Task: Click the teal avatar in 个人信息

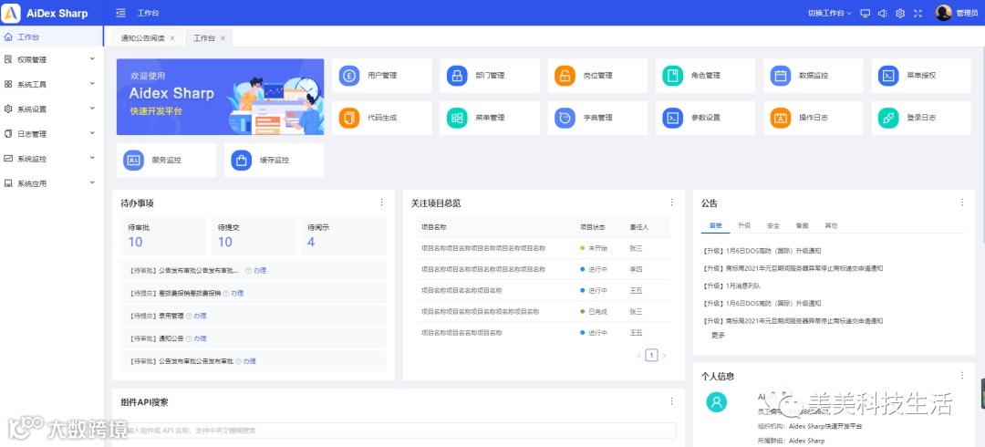Action: pyautogui.click(x=716, y=401)
